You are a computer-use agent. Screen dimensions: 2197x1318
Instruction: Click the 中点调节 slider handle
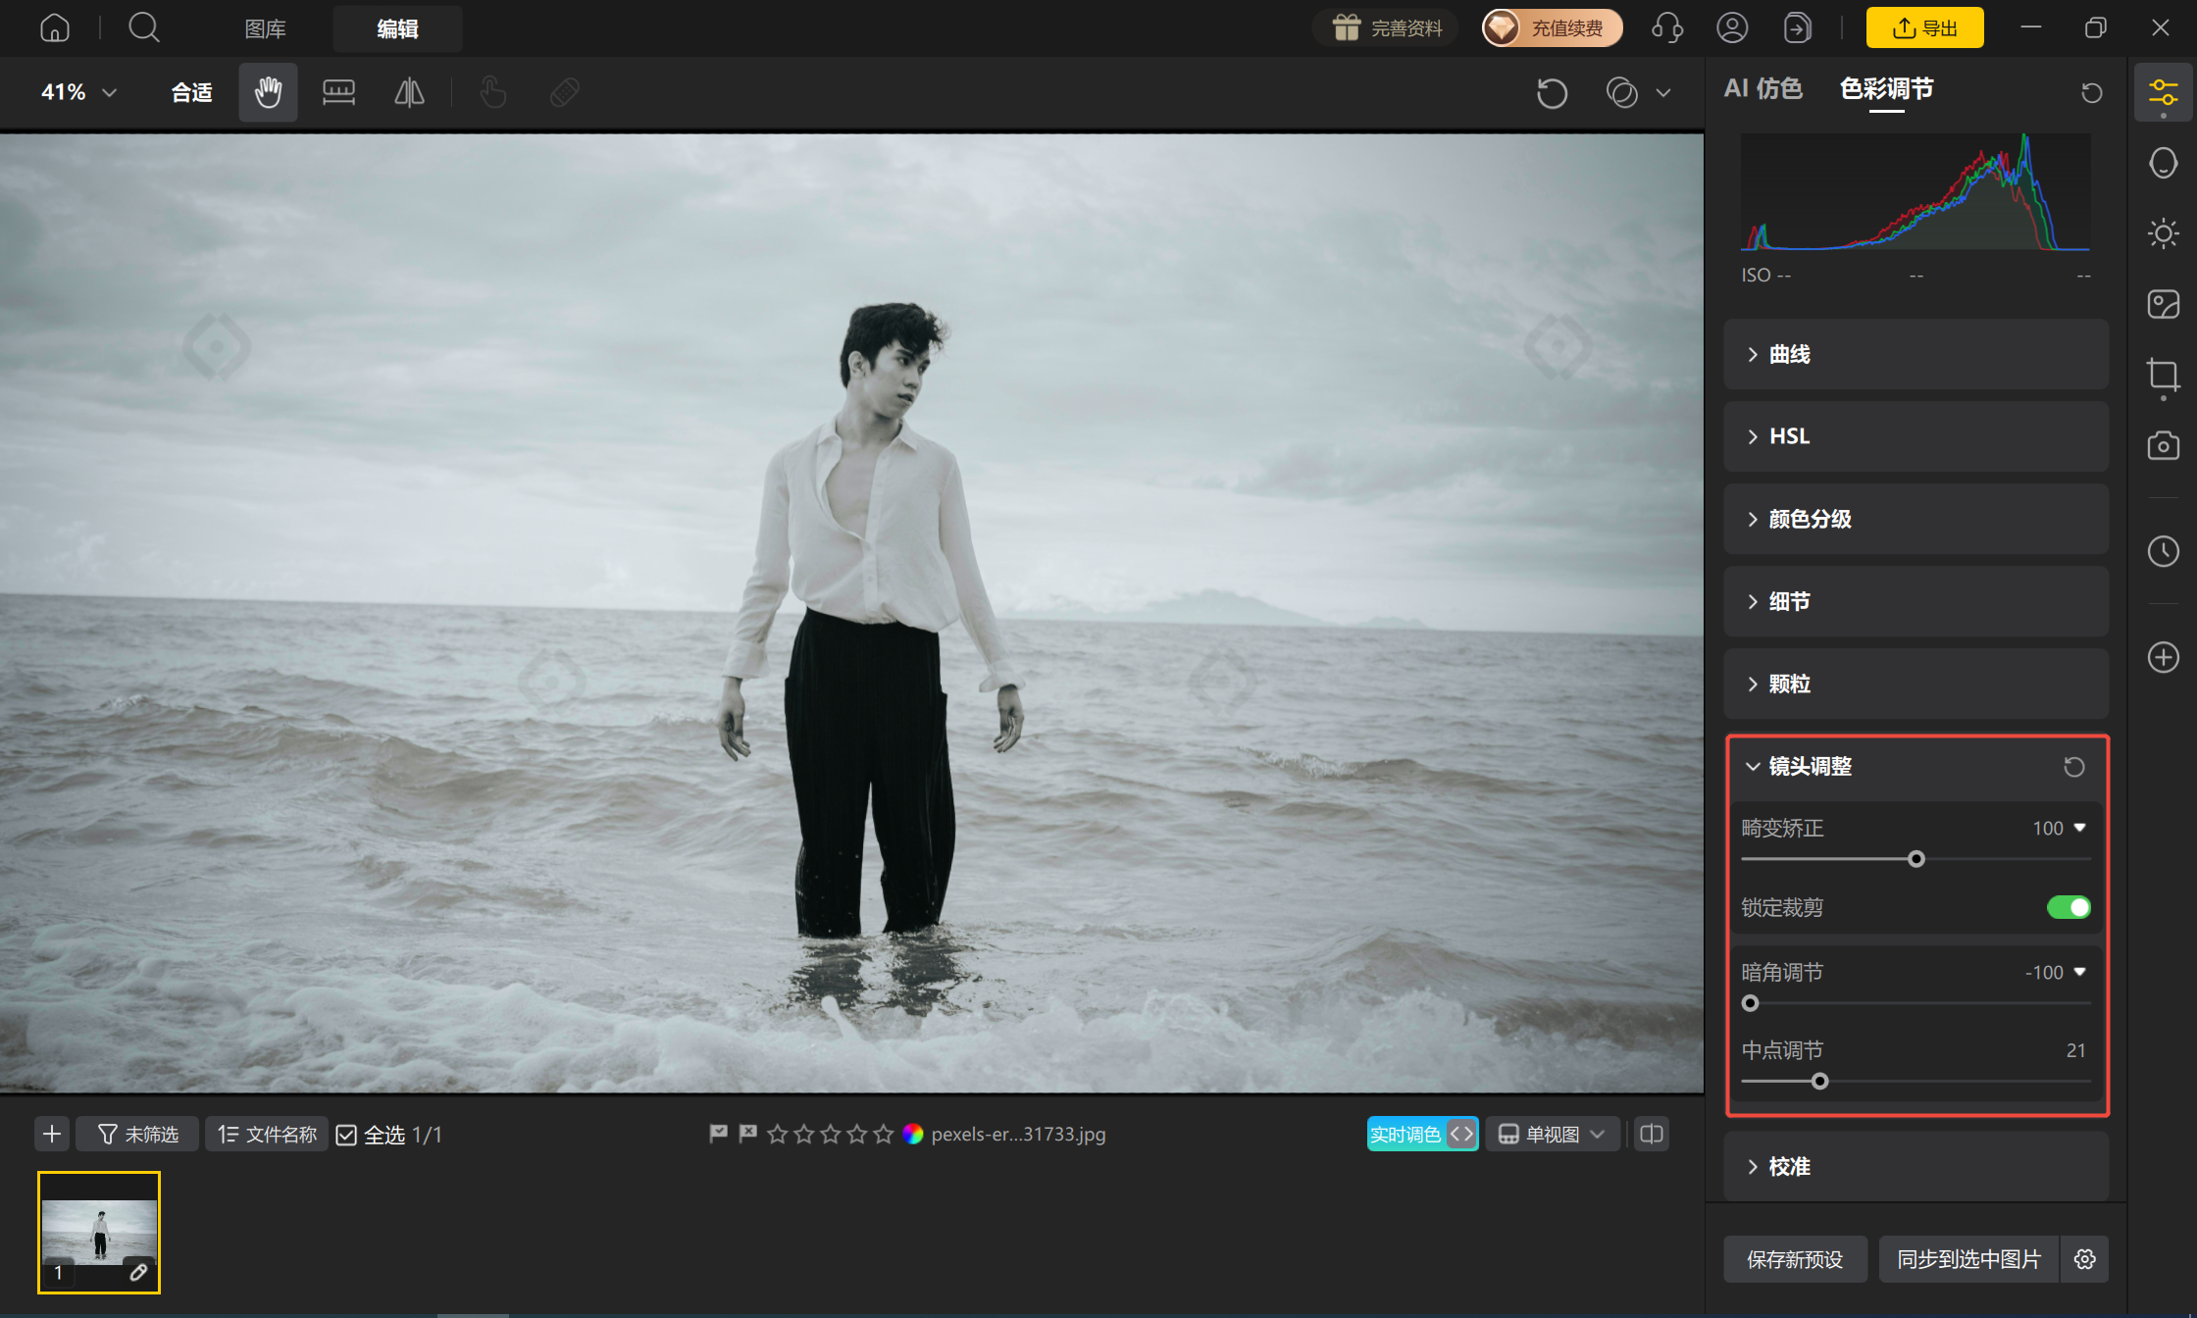point(1820,1082)
